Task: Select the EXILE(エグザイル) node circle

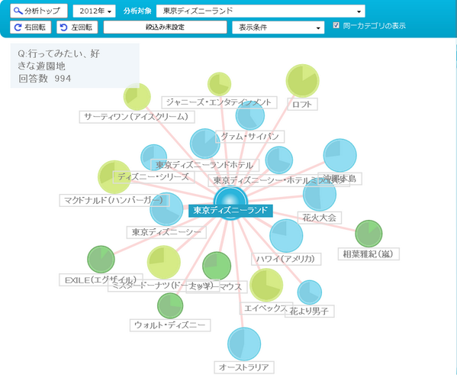Action: pyautogui.click(x=101, y=260)
